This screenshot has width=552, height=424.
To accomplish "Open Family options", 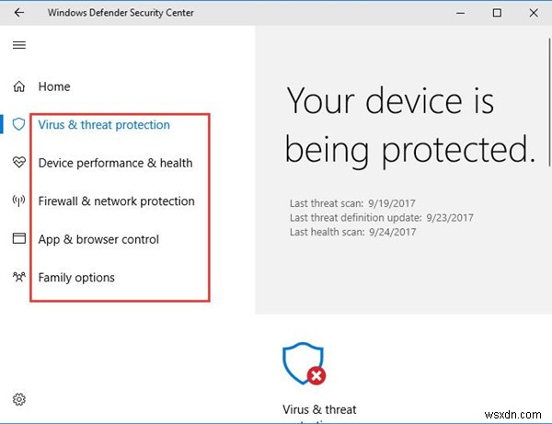I will pos(76,277).
